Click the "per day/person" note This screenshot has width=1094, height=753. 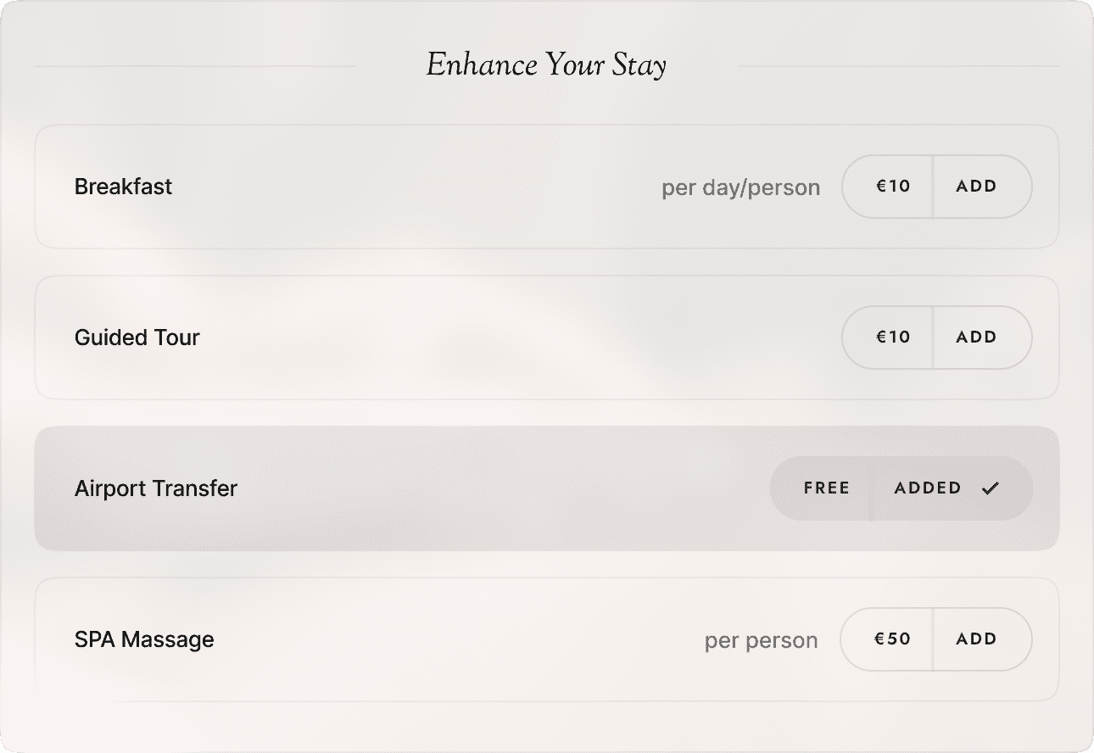point(740,187)
